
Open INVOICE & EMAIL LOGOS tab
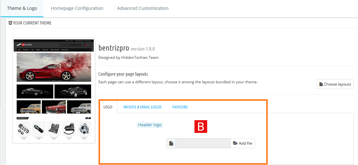coord(142,107)
